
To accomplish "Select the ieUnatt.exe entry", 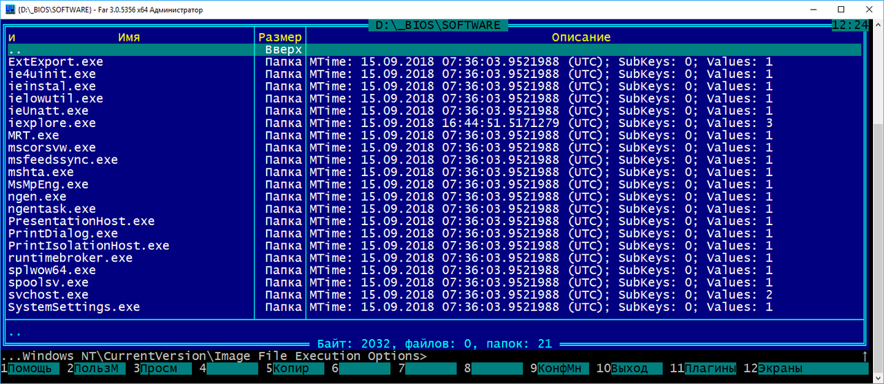I will click(435, 111).
